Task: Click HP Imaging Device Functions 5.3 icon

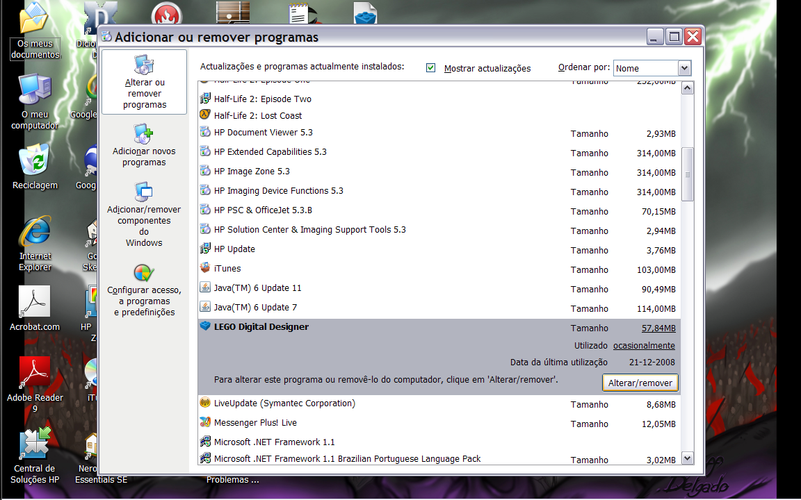Action: tap(205, 190)
